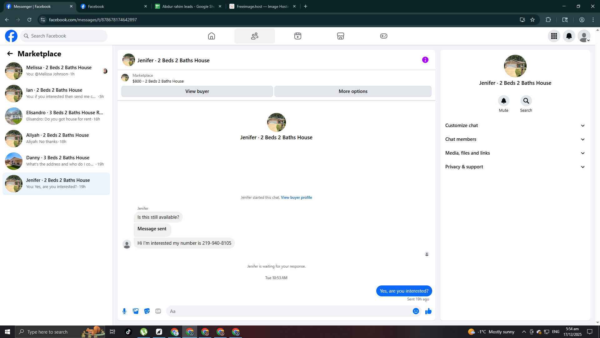Focus the Aa message input field

pos(287,311)
